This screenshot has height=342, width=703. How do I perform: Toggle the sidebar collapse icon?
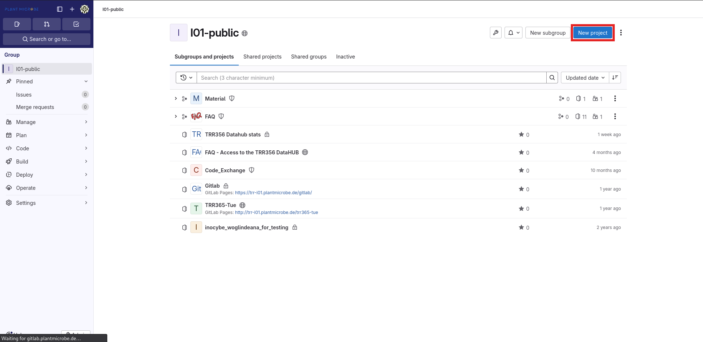60,9
